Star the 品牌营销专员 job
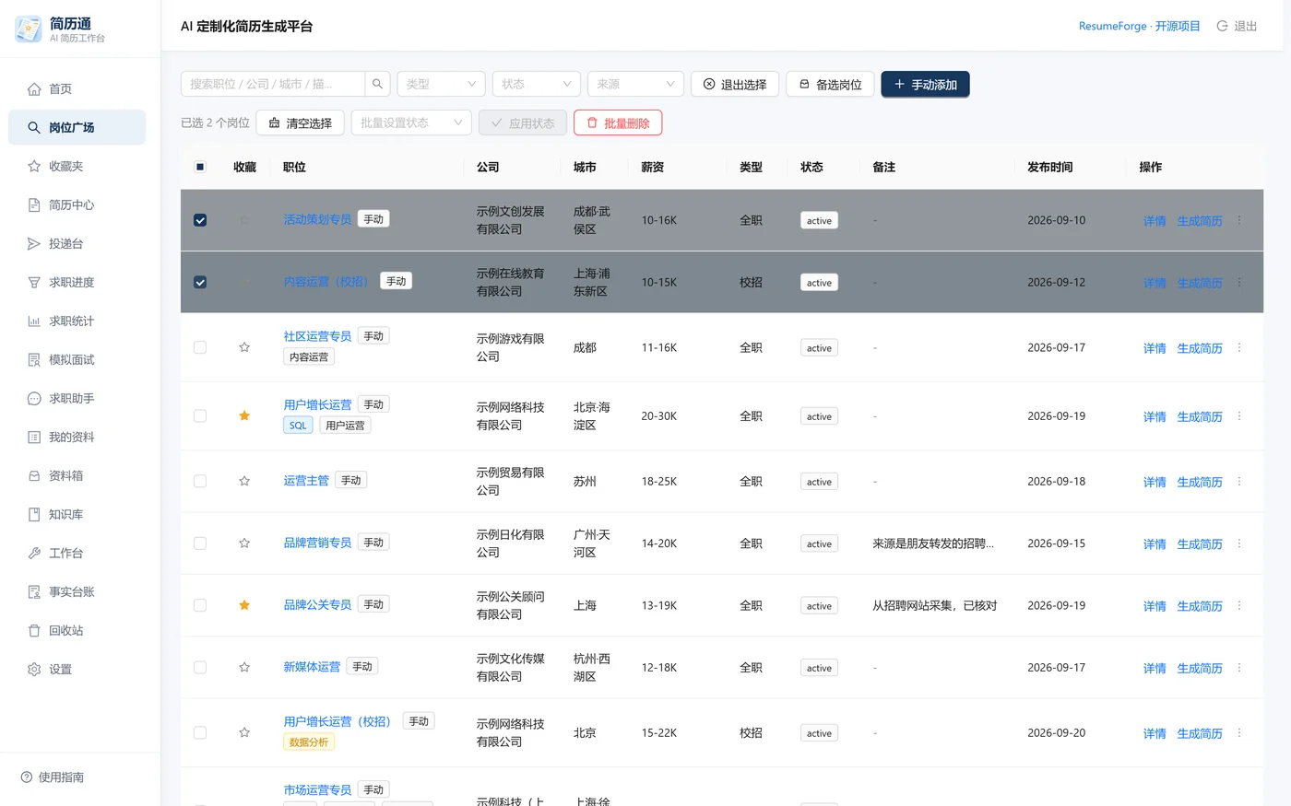Image resolution: width=1291 pixels, height=806 pixels. coord(244,543)
